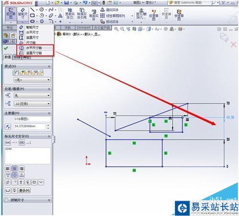Click the Undo arrow icon

click(85, 3)
